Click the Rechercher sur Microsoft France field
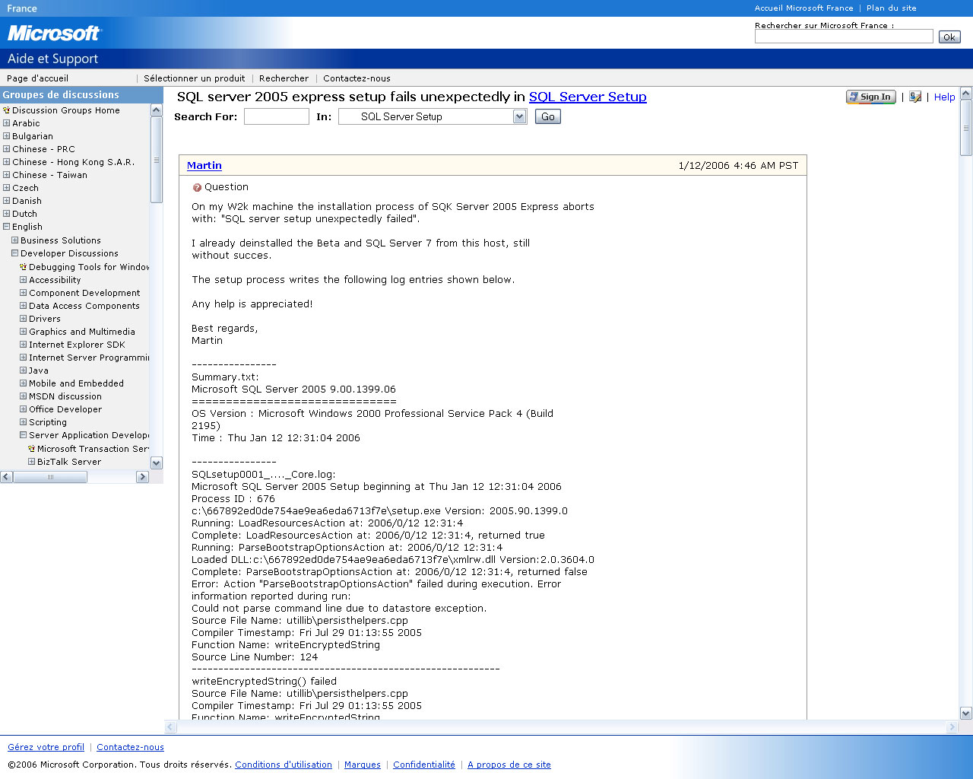 coord(844,37)
